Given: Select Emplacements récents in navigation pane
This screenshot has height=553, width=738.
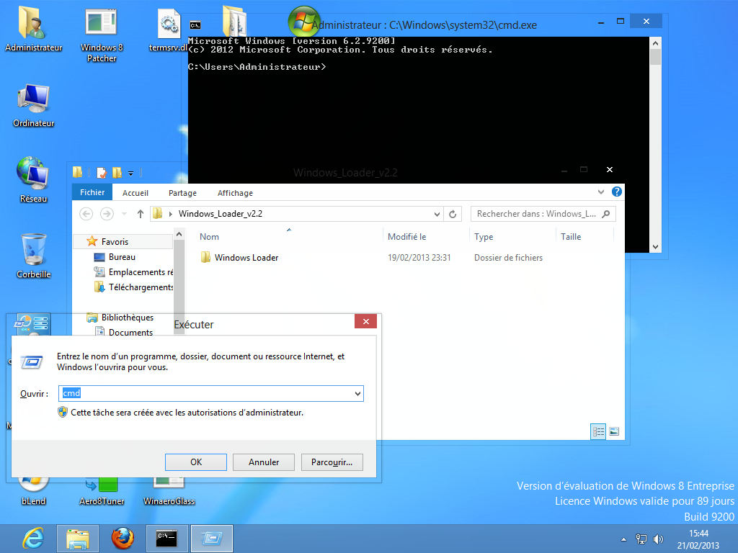Looking at the screenshot, I should click(x=134, y=272).
